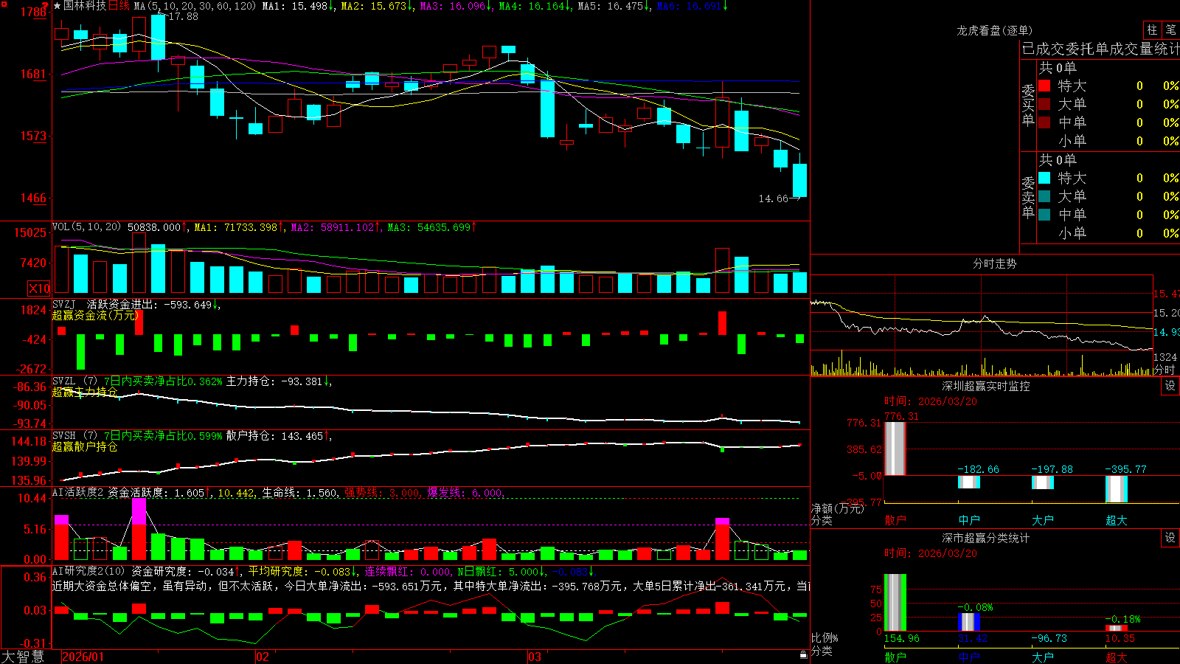Viewport: 1180px width, 664px height.
Task: Click the 龙虎看盘(逐单) panel title
Action: tap(994, 30)
